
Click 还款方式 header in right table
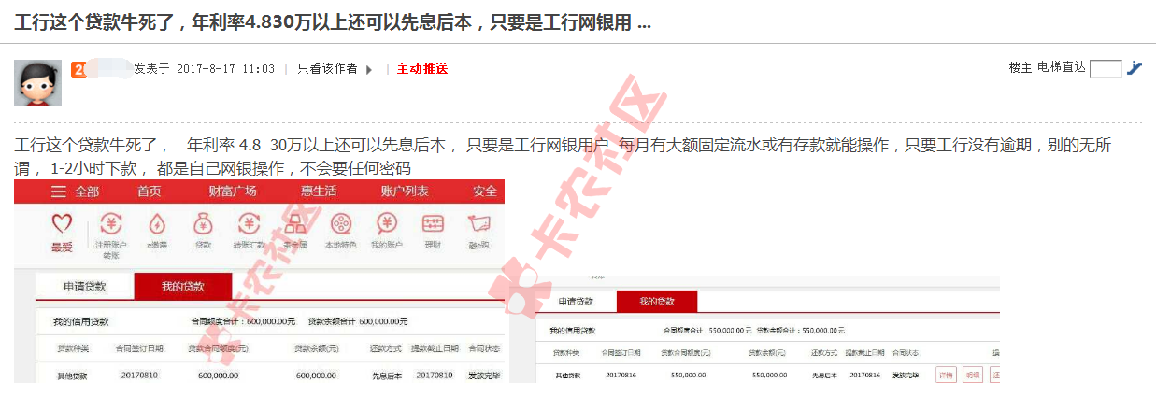823,353
